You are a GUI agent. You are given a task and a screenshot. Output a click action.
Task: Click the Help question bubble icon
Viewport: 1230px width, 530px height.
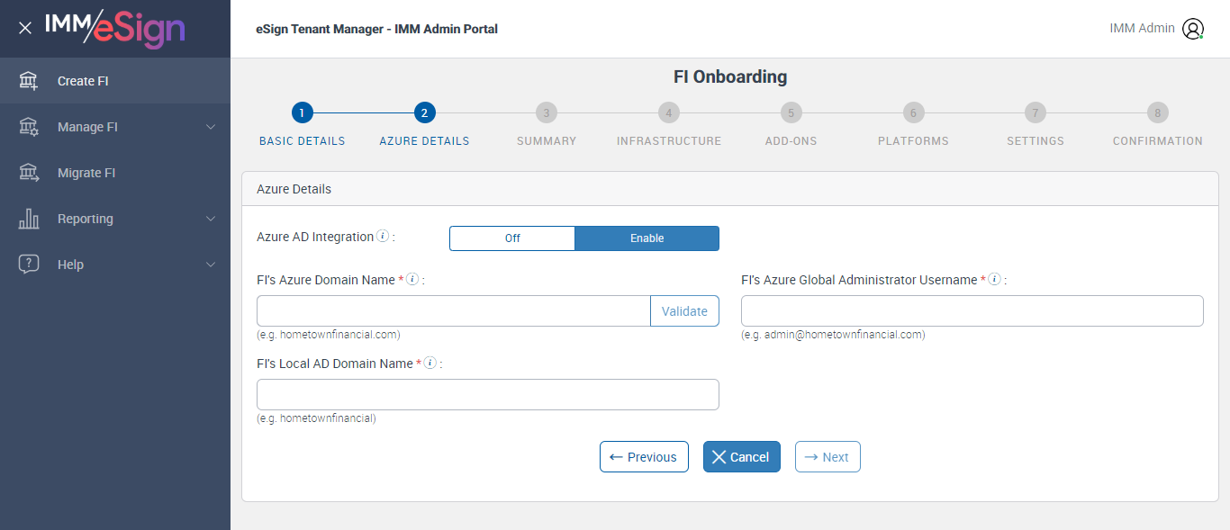(29, 265)
